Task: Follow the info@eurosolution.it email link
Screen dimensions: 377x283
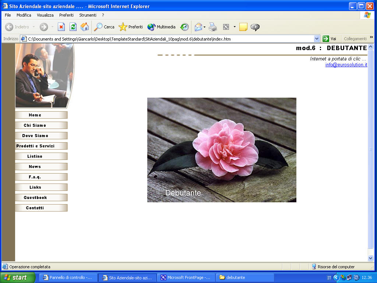Action: point(346,65)
